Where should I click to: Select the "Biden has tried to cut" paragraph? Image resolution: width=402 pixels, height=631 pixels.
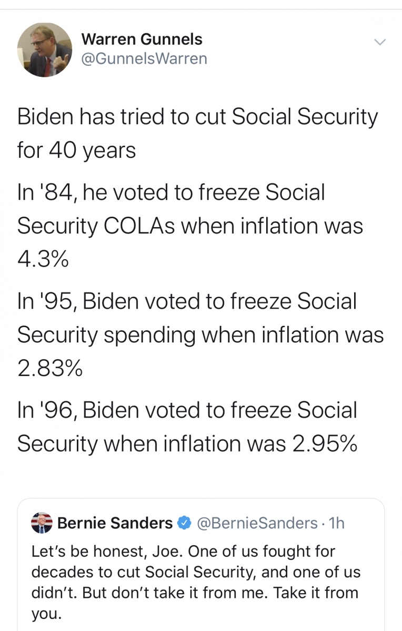197,134
